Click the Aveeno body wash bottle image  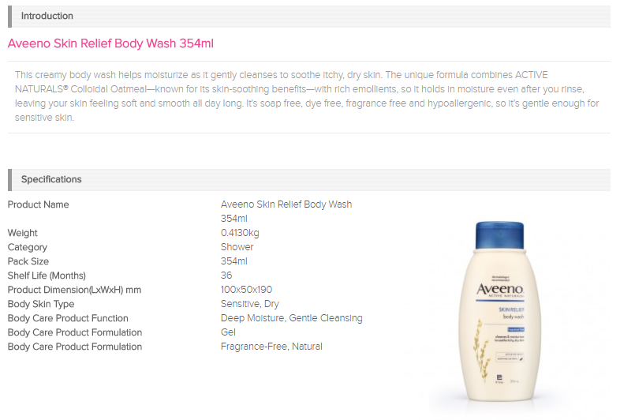point(500,312)
